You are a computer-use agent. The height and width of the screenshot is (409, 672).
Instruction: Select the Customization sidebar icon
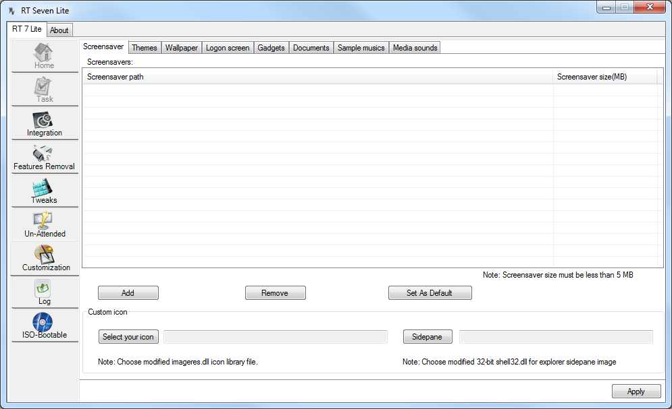45,259
